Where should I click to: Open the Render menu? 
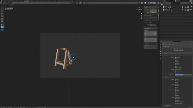(x=9, y=1)
